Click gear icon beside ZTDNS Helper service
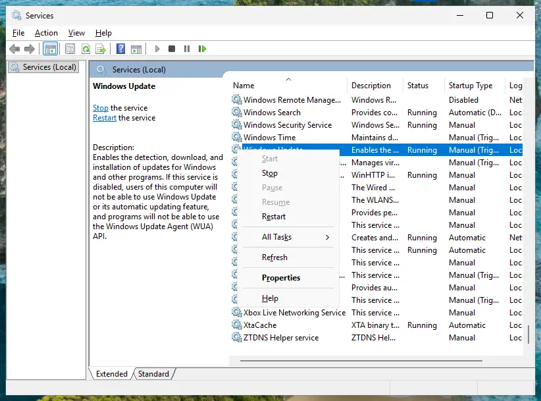This screenshot has height=401, width=541. 237,337
